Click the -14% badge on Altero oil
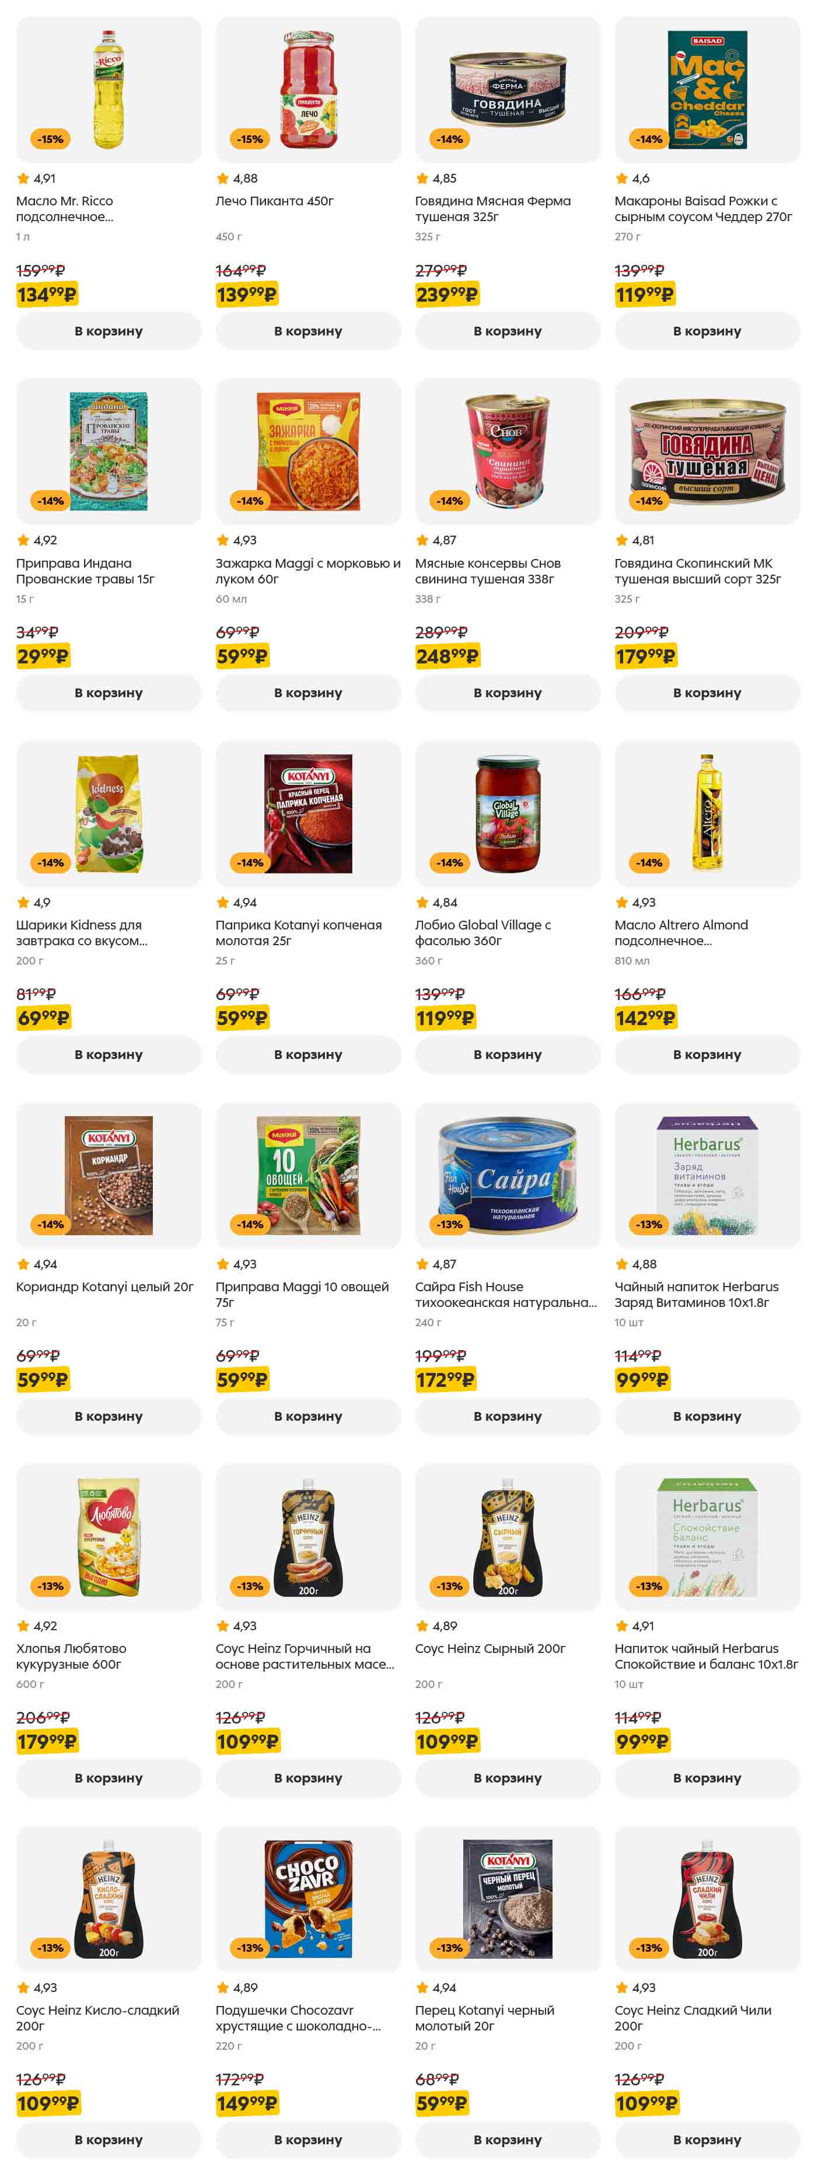 point(649,862)
